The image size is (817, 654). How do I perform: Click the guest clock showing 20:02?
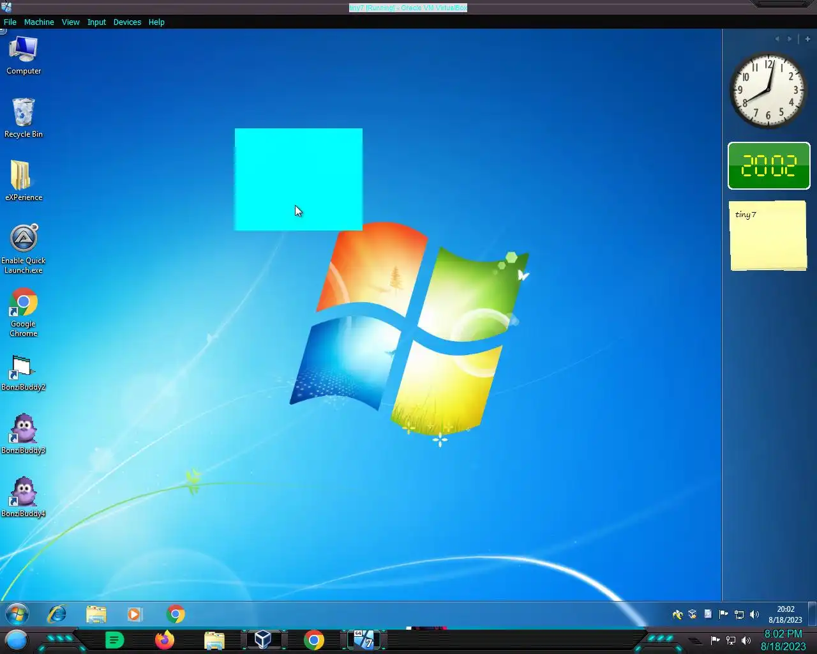click(x=785, y=614)
